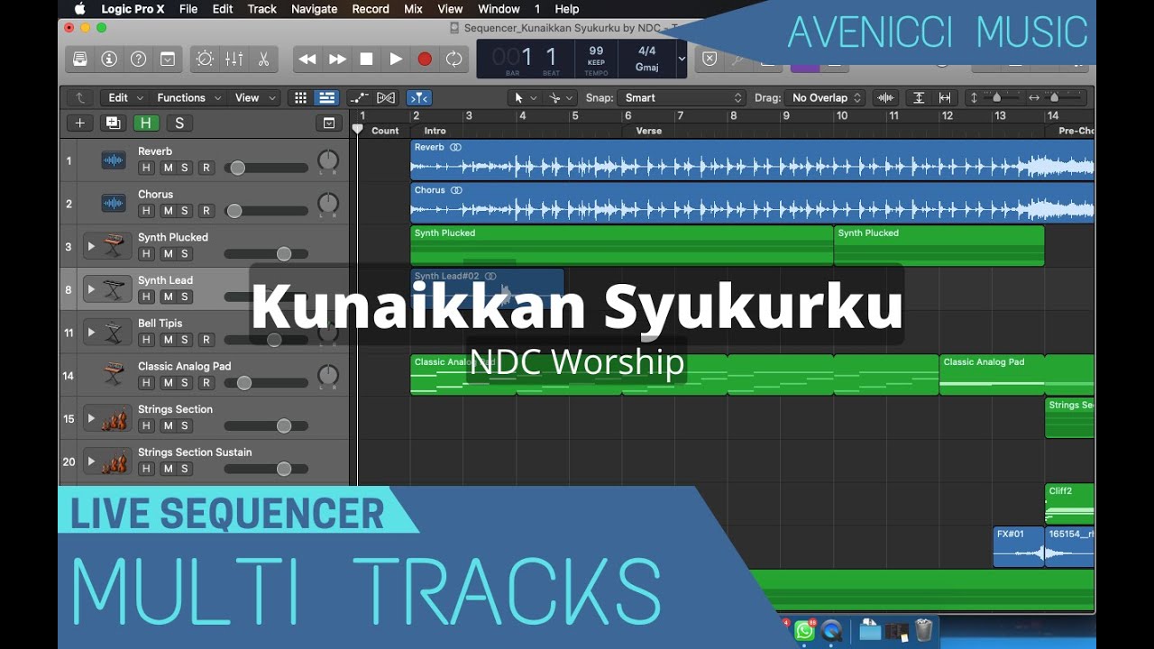Open the Mixer faders icon
The width and height of the screenshot is (1154, 649).
(x=234, y=59)
